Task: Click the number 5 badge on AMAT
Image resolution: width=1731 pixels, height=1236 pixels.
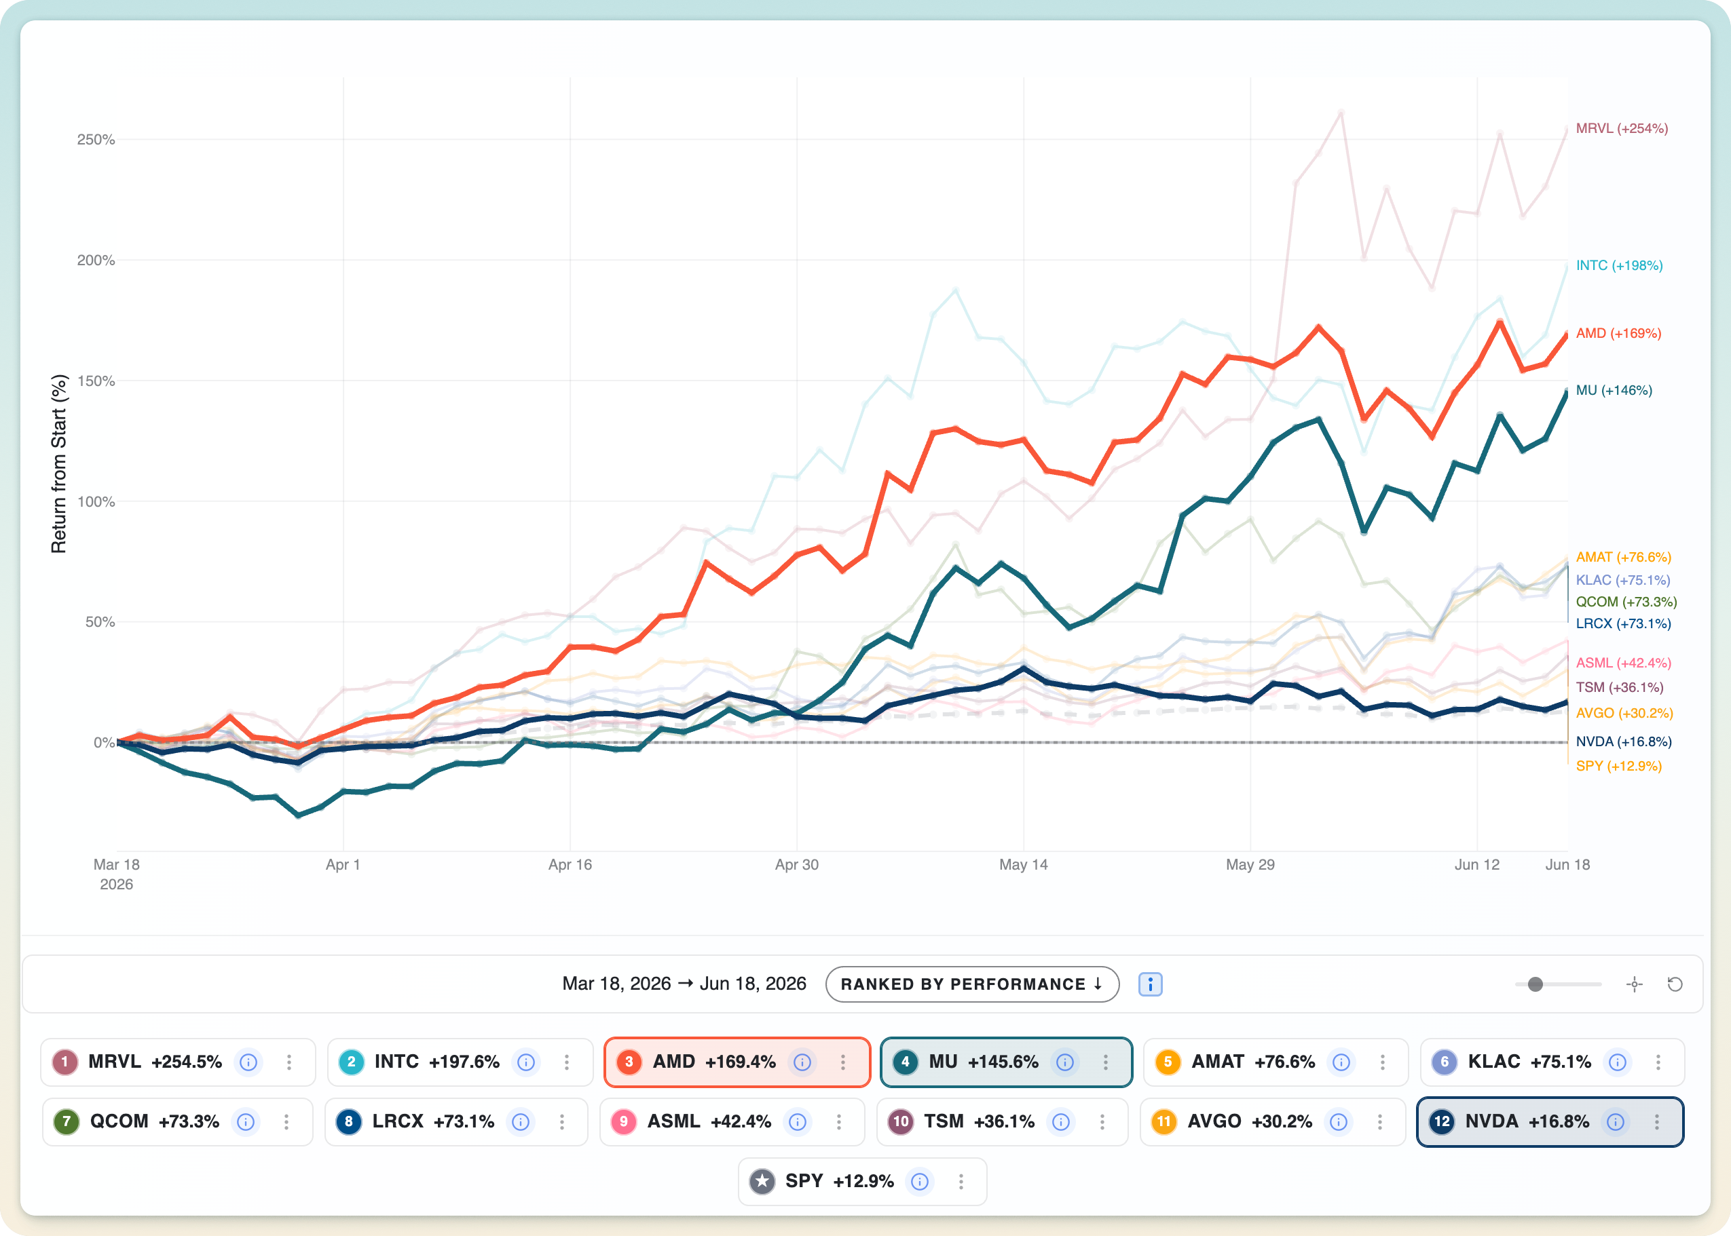Action: click(x=1168, y=1062)
